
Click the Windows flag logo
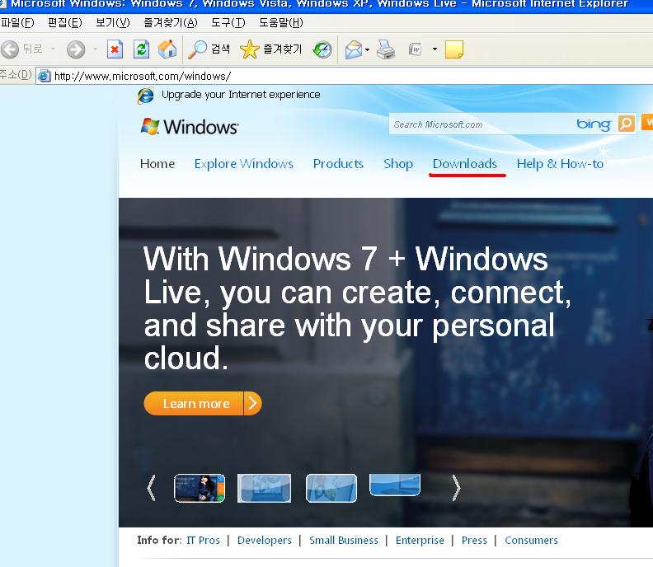click(x=150, y=126)
